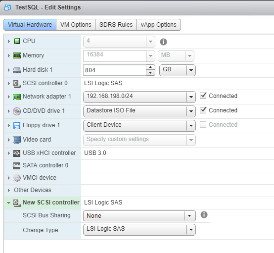Open the SDRS Rules tab

(116, 25)
